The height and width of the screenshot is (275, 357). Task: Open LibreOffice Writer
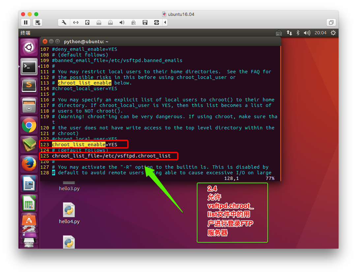[x=29, y=183]
